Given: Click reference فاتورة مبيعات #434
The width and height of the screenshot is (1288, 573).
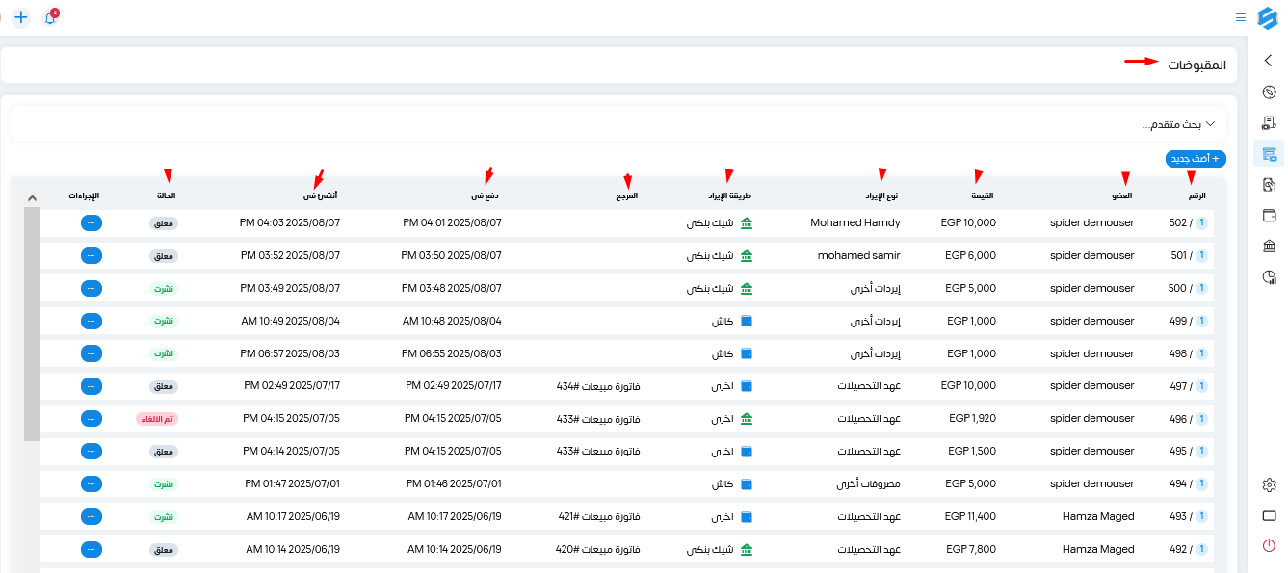Looking at the screenshot, I should point(598,386).
